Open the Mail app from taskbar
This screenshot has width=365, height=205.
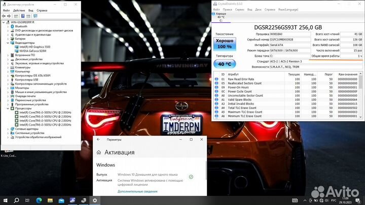tap(61, 200)
